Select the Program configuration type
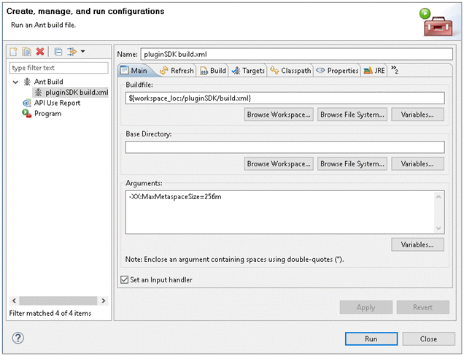The image size is (464, 356). pos(47,114)
